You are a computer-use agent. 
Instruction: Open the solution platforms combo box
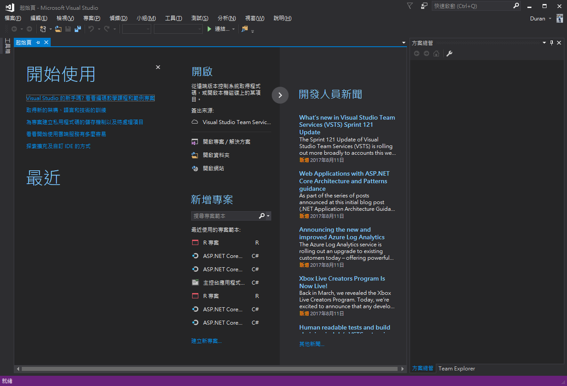[178, 29]
